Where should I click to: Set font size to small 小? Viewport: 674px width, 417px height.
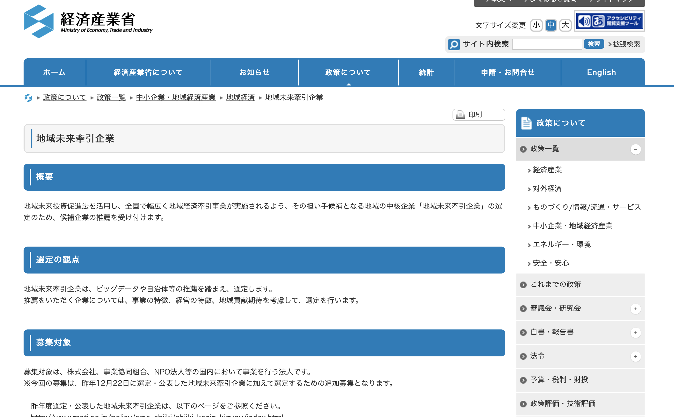tap(536, 25)
